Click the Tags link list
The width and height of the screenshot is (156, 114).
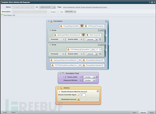pyautogui.click(x=85, y=7)
